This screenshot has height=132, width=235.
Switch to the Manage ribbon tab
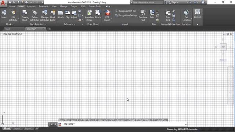click(x=64, y=7)
